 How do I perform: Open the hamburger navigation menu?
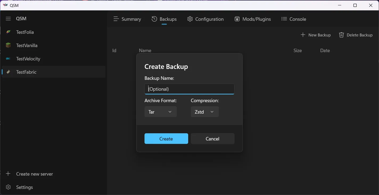point(8,19)
